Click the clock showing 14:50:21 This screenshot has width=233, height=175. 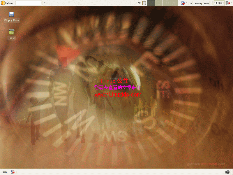[x=220, y=3]
